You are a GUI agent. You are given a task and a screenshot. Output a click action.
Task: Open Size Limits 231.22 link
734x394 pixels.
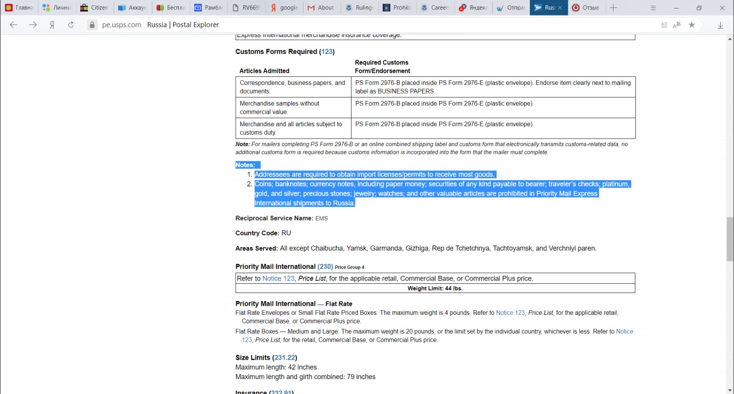284,358
